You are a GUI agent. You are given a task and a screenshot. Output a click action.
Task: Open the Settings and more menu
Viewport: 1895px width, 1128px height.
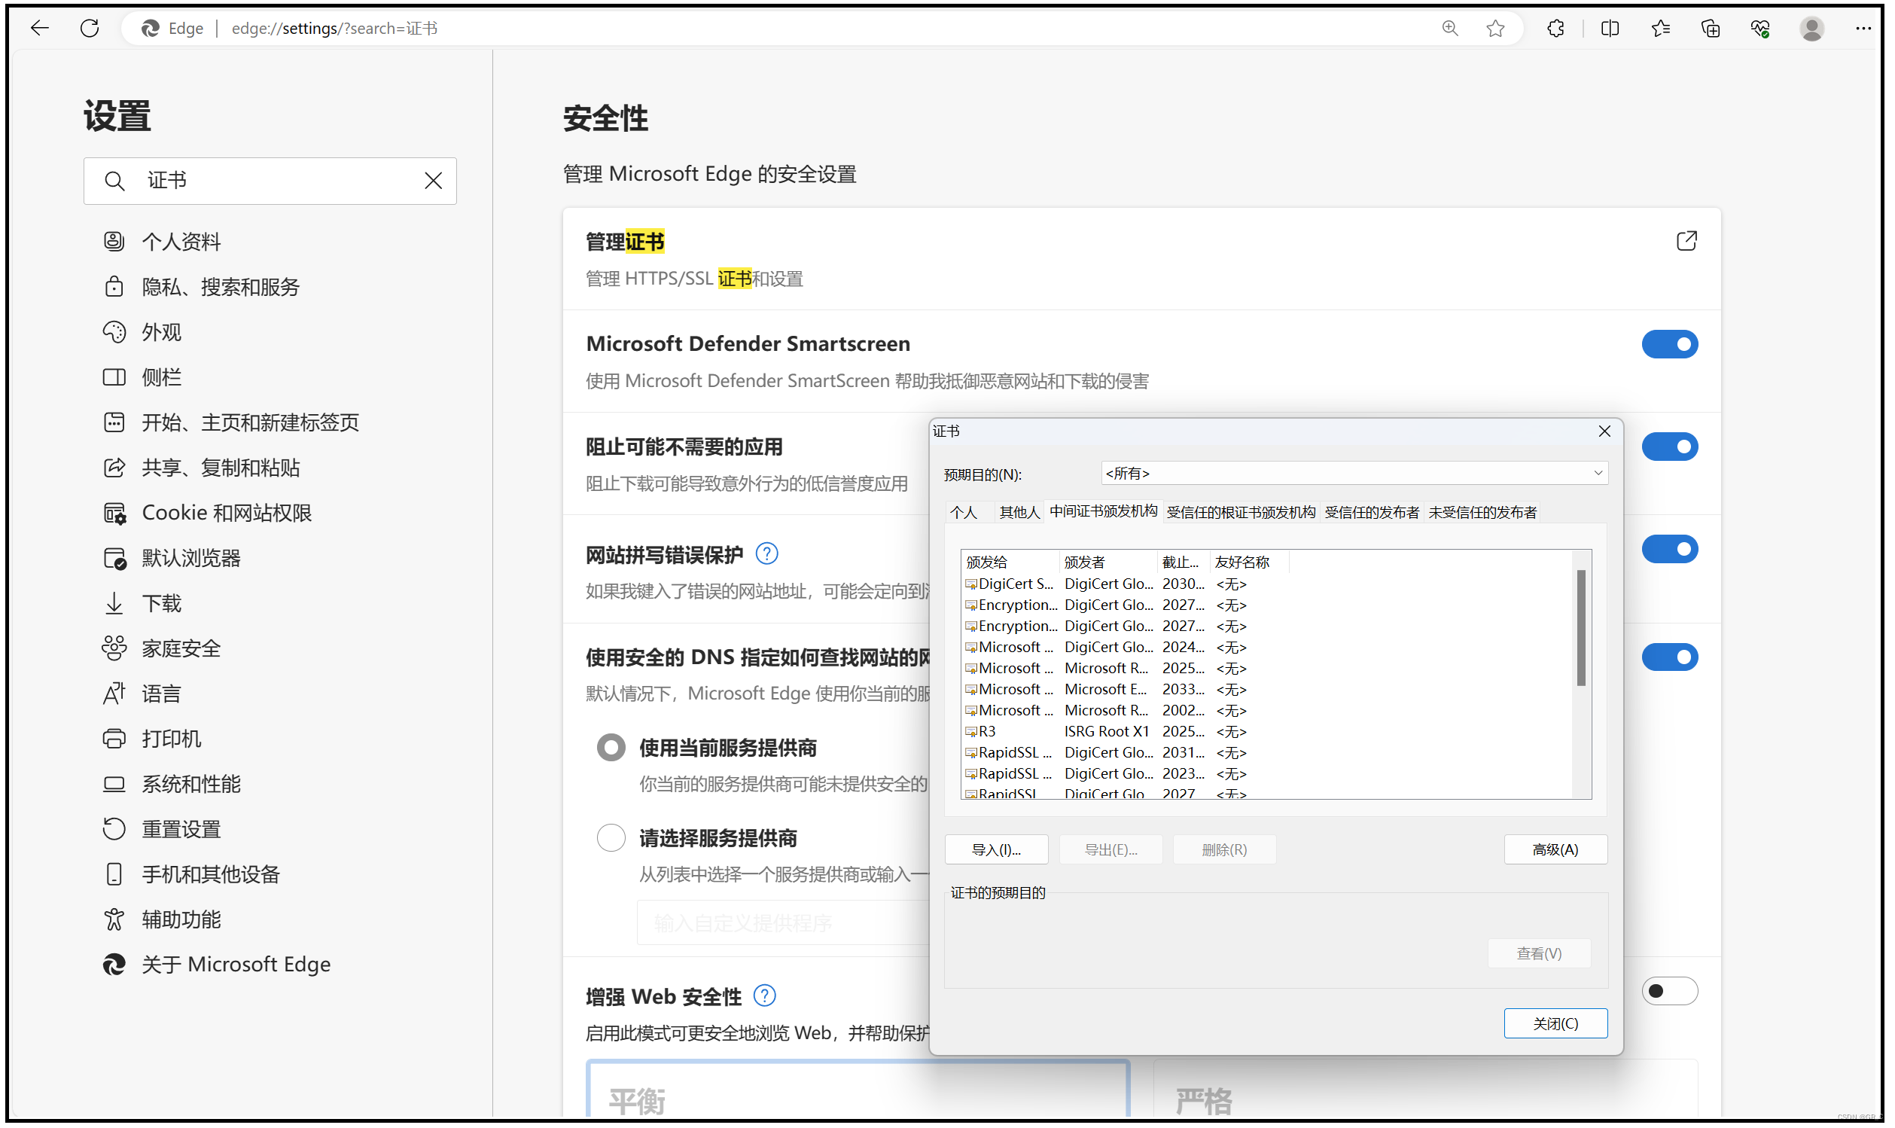coord(1863,28)
